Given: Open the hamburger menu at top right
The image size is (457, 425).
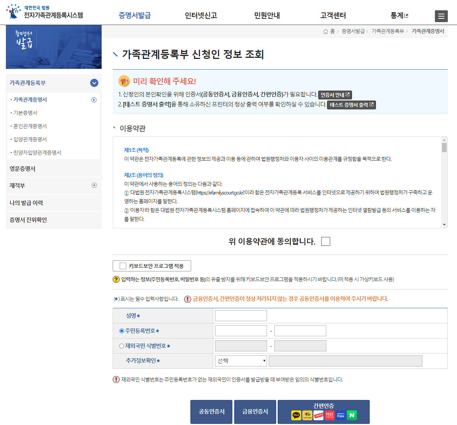Looking at the screenshot, I should (x=441, y=16).
